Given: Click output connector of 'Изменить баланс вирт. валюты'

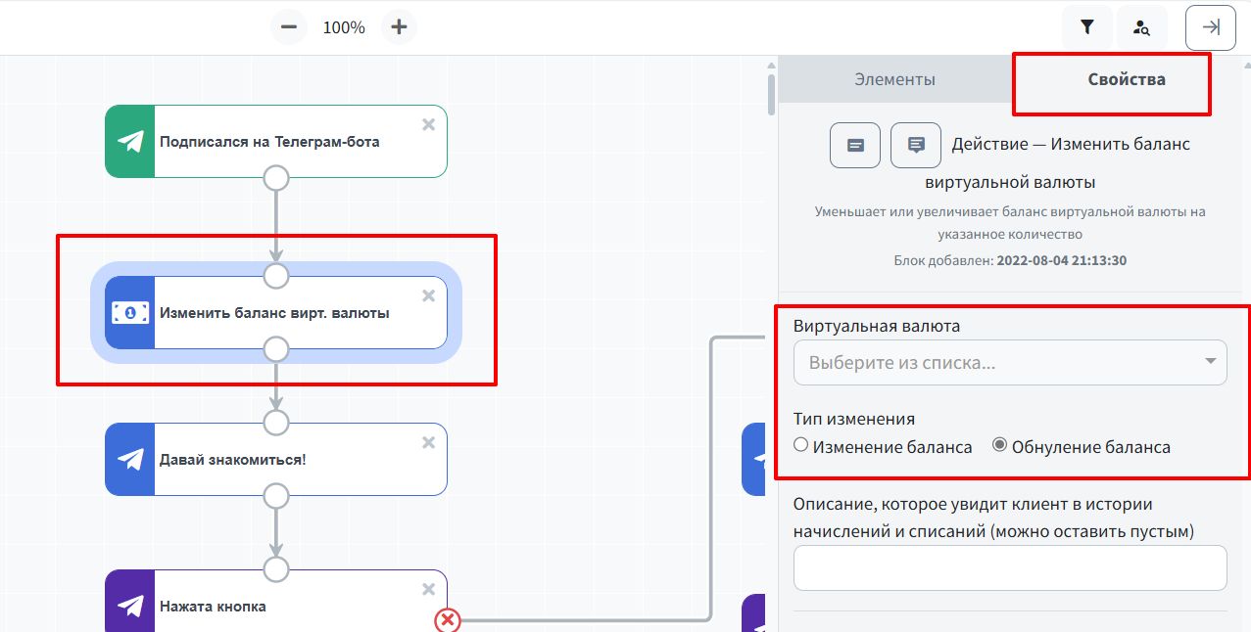Looking at the screenshot, I should pos(276,349).
